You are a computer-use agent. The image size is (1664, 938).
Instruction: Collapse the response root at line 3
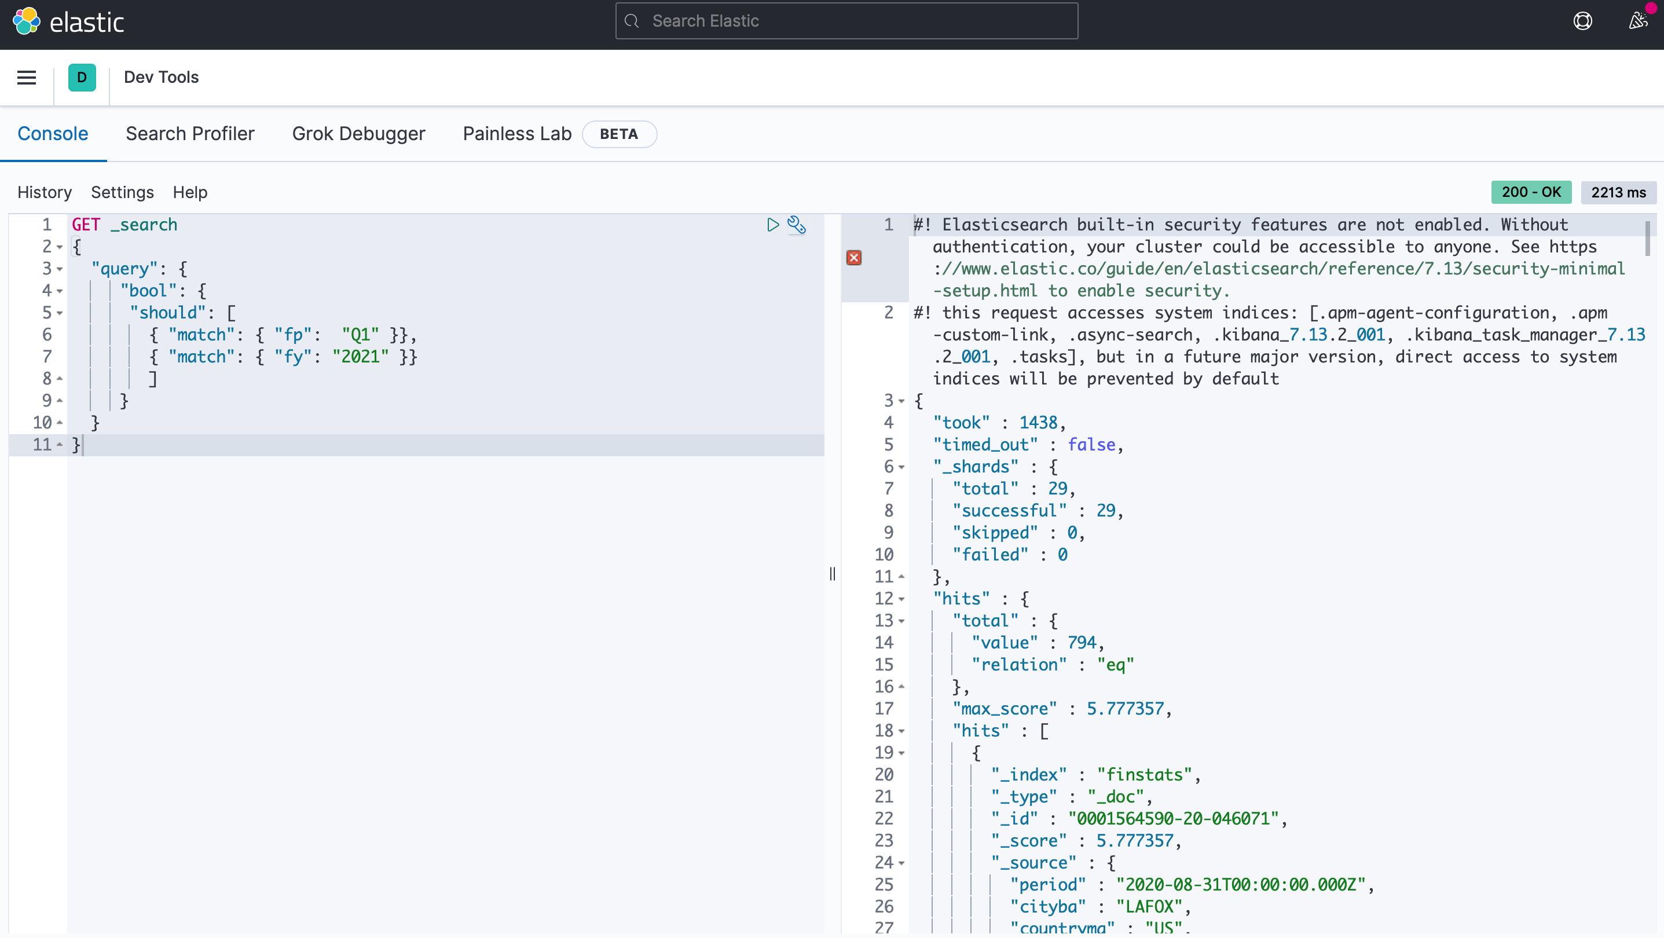coord(901,401)
